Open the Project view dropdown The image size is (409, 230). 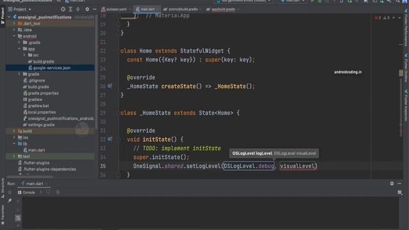click(20, 10)
